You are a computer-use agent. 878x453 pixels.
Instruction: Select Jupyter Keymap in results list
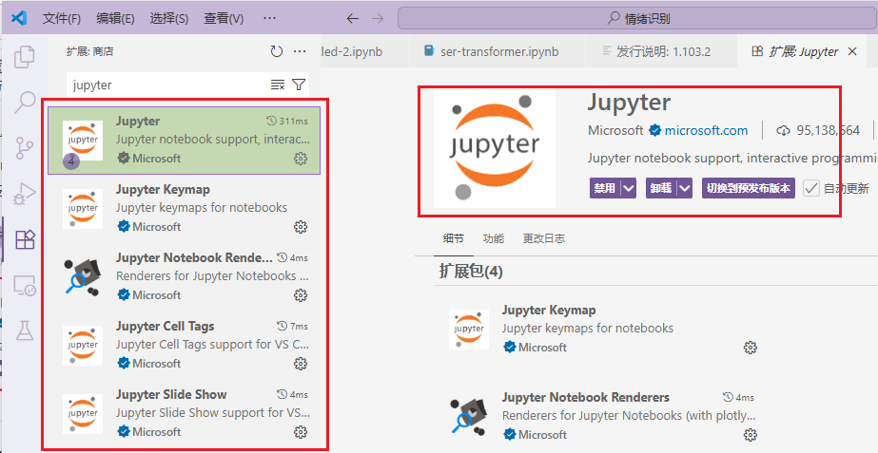click(x=184, y=209)
